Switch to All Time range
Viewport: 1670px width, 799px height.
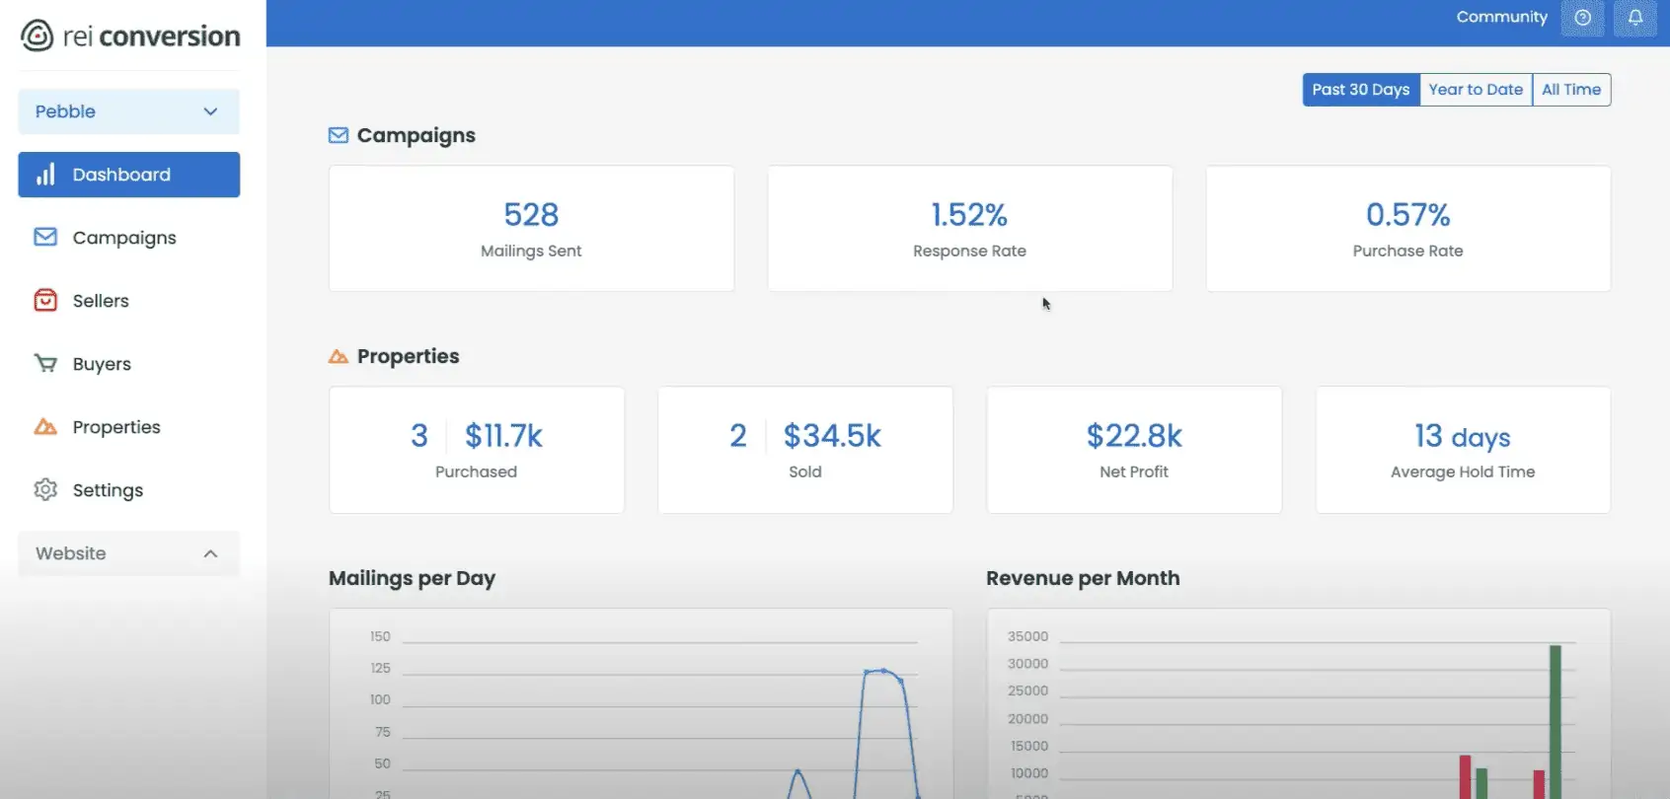(1571, 90)
